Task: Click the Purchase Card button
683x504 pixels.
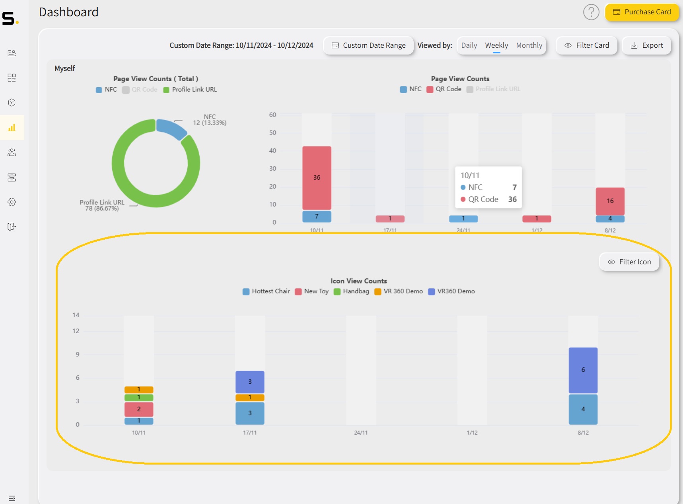Action: [641, 12]
